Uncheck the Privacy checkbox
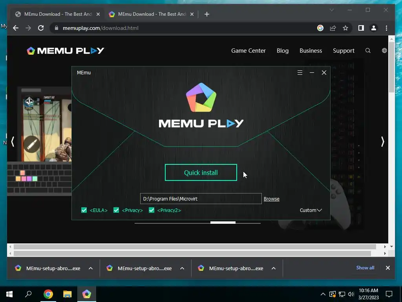 [116, 210]
